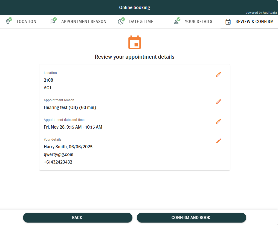Screen dimensions: 278x225
Task: Switch to the APPOINTMENT REASON step
Action: point(84,22)
